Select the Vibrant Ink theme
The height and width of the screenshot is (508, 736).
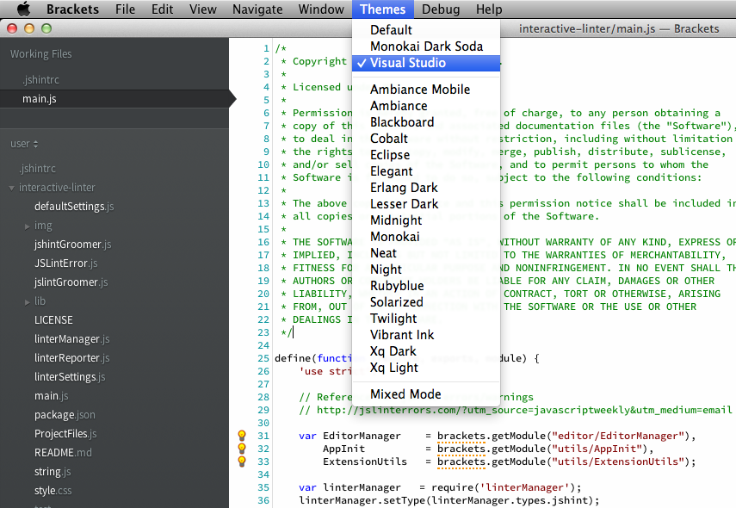pos(426,335)
